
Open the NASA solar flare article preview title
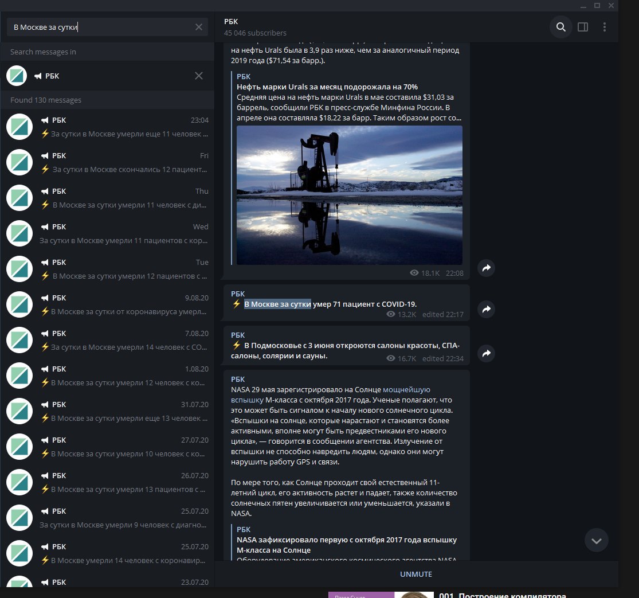346,545
